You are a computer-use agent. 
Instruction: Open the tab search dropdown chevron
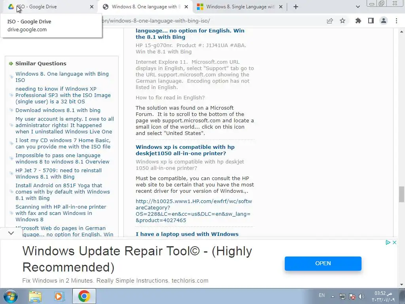pyautogui.click(x=358, y=7)
